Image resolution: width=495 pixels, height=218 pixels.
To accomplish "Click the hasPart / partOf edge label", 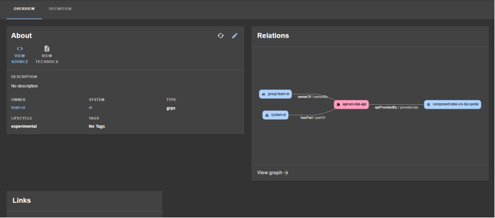I will 312,118.
